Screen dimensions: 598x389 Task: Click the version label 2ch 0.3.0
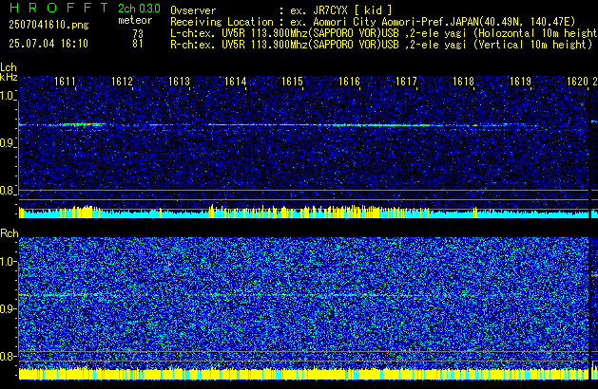(x=139, y=9)
